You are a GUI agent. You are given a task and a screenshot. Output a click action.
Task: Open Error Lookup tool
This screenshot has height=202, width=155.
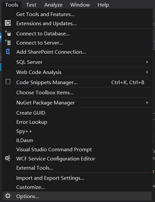click(x=77, y=122)
